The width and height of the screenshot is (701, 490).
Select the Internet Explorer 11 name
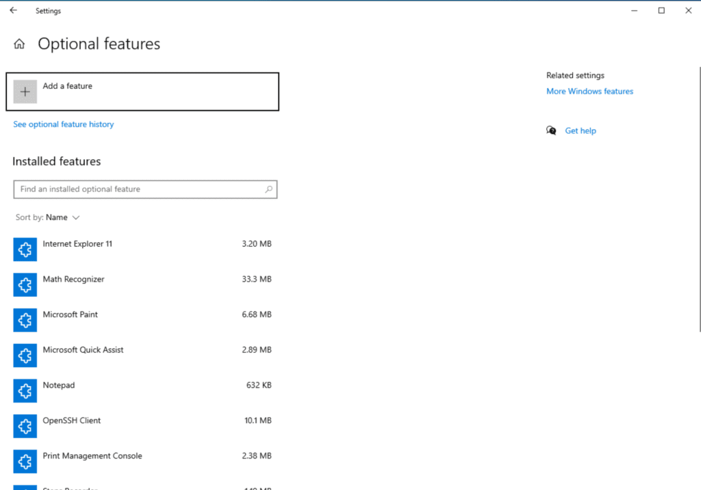[x=77, y=244]
